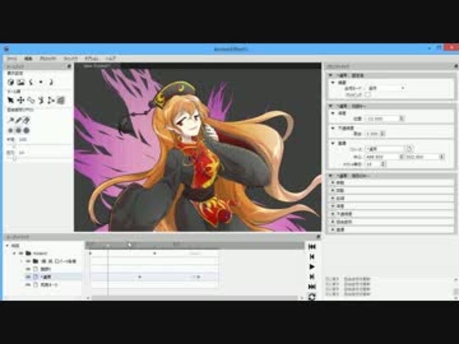This screenshot has height=344, width=459.
Task: Select the figure-shaped Pose tool
Action: point(41,100)
